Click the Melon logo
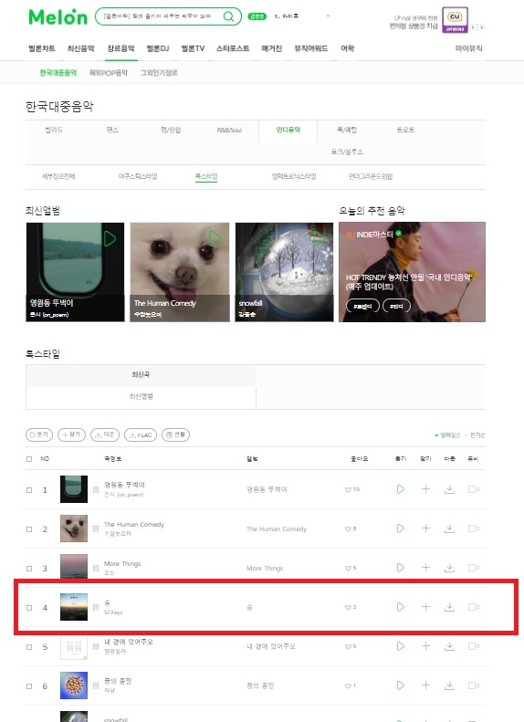Screen dimensions: 524x722 click(x=58, y=17)
